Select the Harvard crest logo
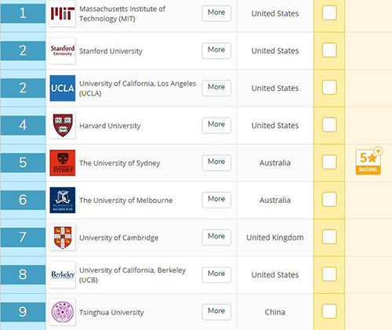This screenshot has width=392, height=330. (x=63, y=125)
